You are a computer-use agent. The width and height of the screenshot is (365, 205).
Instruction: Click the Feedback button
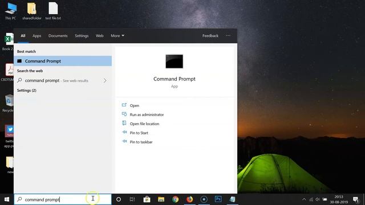point(210,35)
